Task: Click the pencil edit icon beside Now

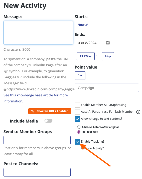Action: point(87,25)
